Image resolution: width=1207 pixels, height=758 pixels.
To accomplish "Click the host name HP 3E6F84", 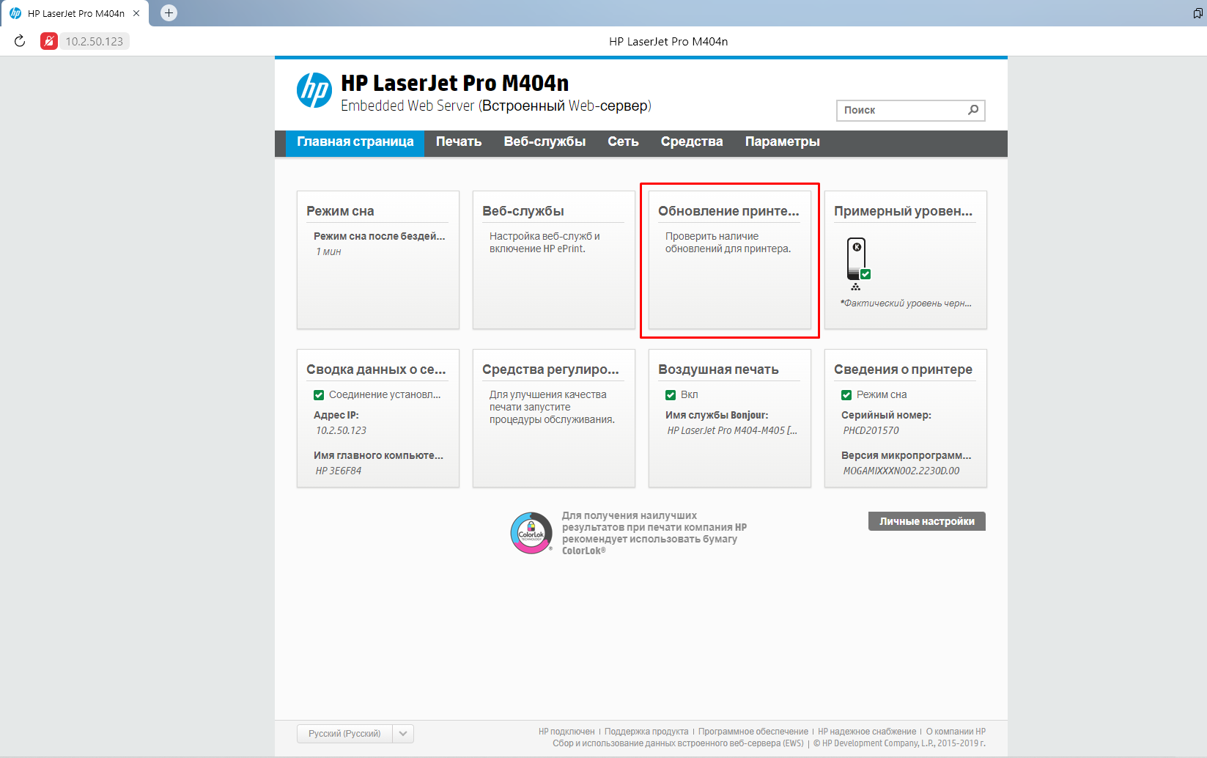I will click(339, 471).
